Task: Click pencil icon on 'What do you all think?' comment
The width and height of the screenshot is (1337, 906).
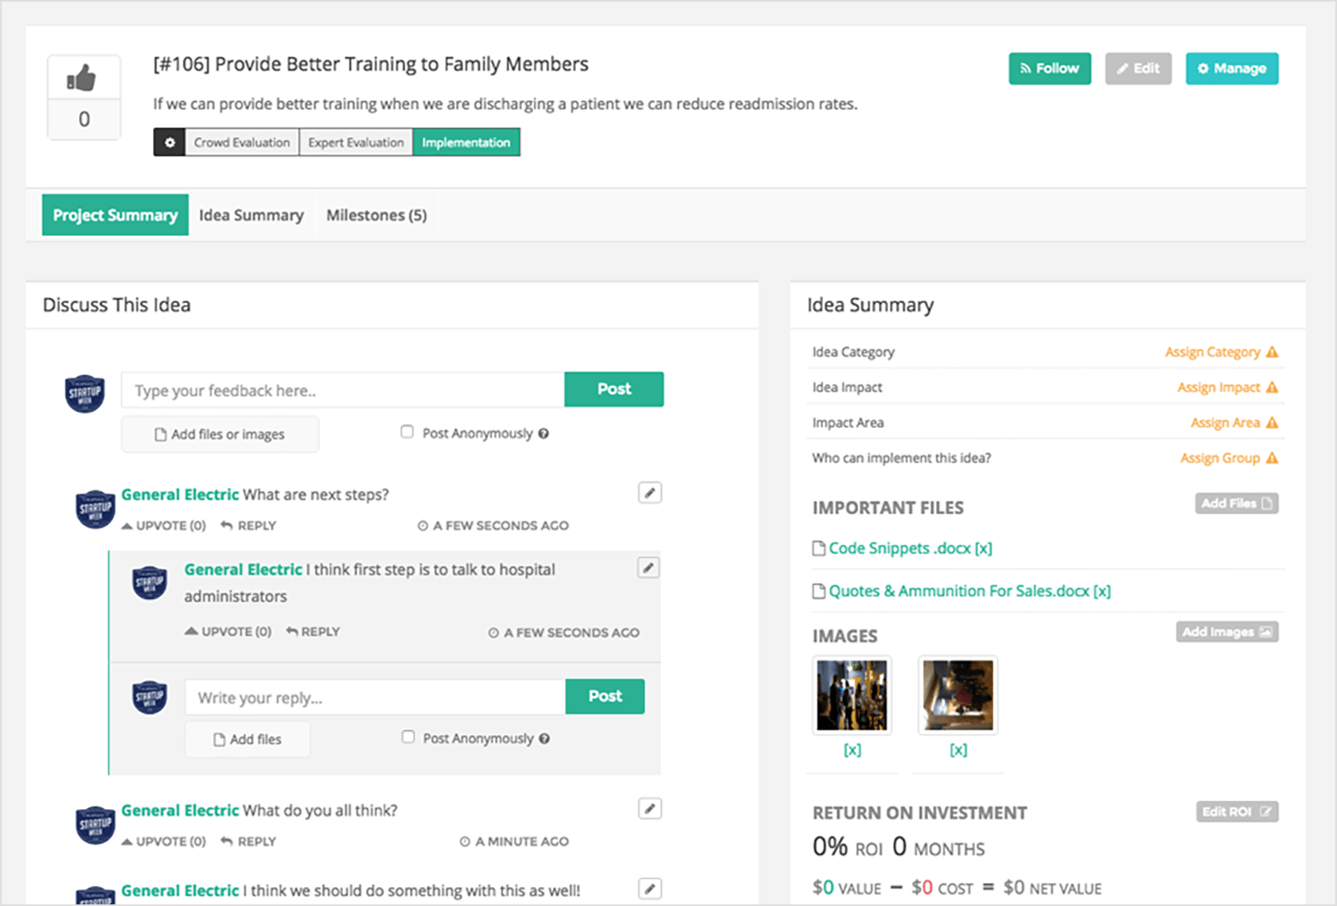Action: (649, 809)
